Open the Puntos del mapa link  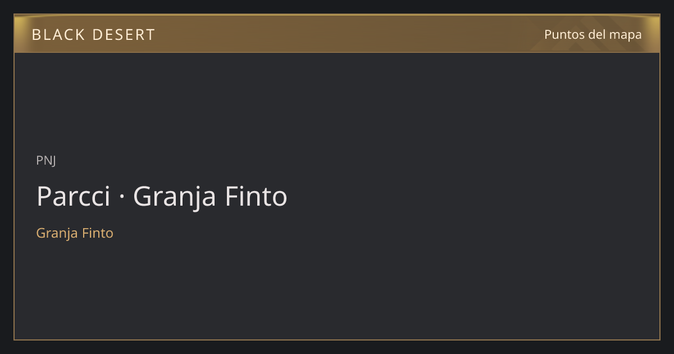pyautogui.click(x=593, y=34)
